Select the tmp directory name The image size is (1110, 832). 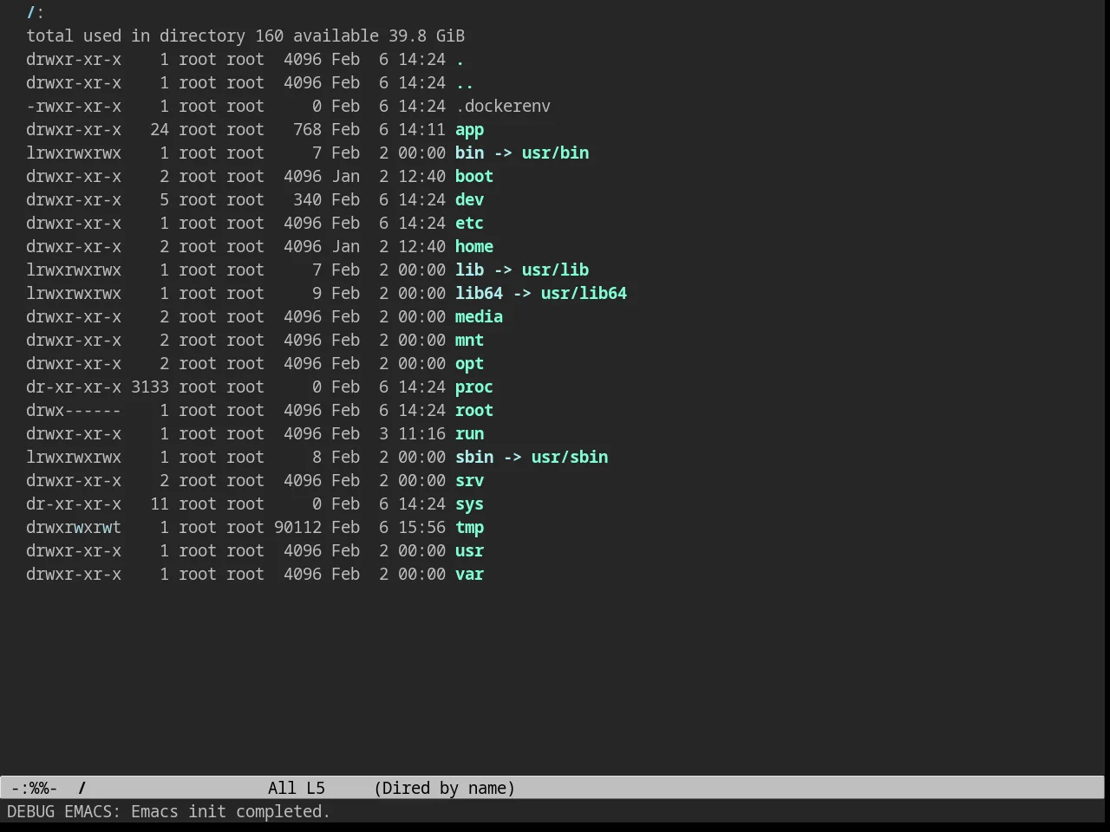point(469,528)
